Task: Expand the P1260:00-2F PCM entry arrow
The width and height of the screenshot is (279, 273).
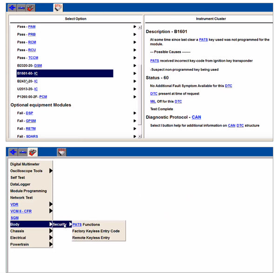Action: coord(134,97)
